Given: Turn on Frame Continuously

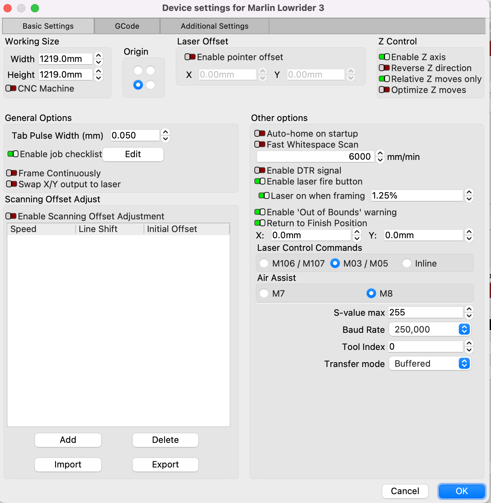Looking at the screenshot, I should click(x=12, y=173).
